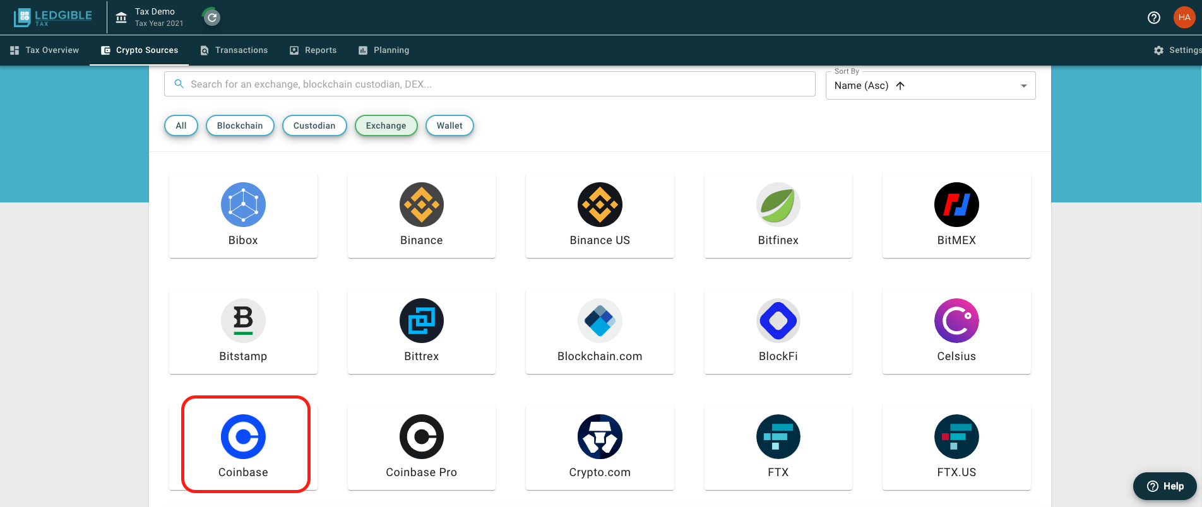Open the Bibox exchange card

(x=243, y=215)
